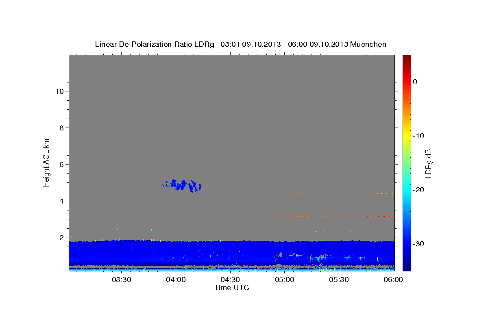This screenshot has width=488, height=325.
Task: Select the 03:30 time tick label
Action: click(122, 279)
